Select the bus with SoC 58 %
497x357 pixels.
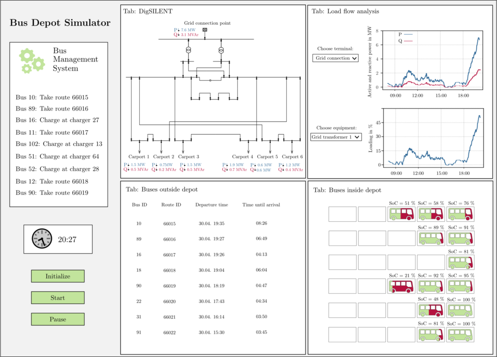[431, 214]
